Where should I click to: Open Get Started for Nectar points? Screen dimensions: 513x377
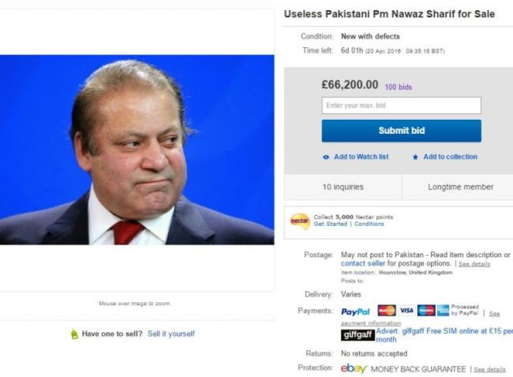pos(330,224)
